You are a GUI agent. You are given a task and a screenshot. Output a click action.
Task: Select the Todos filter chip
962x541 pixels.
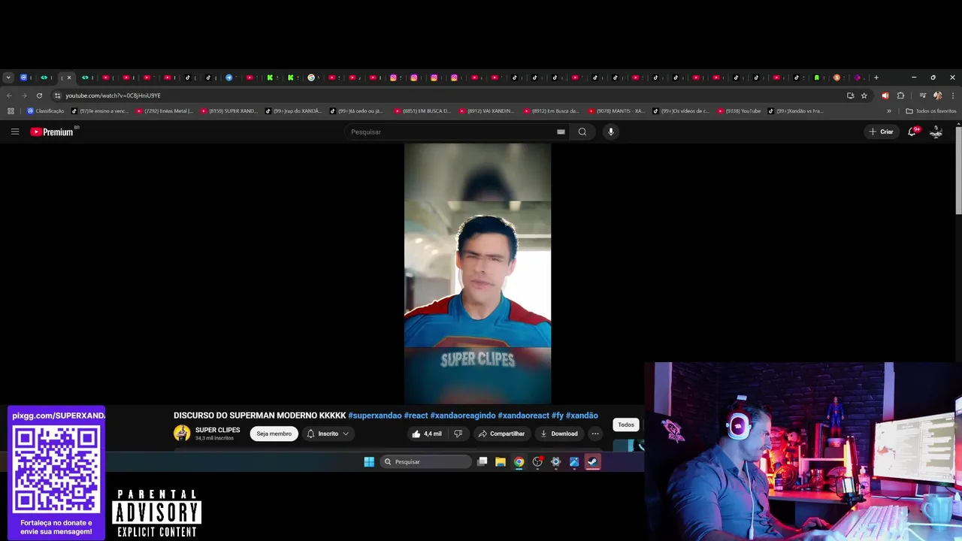click(x=626, y=425)
